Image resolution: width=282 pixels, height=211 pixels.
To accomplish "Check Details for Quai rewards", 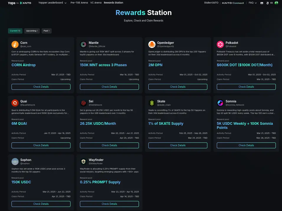I will pos(41,145).
